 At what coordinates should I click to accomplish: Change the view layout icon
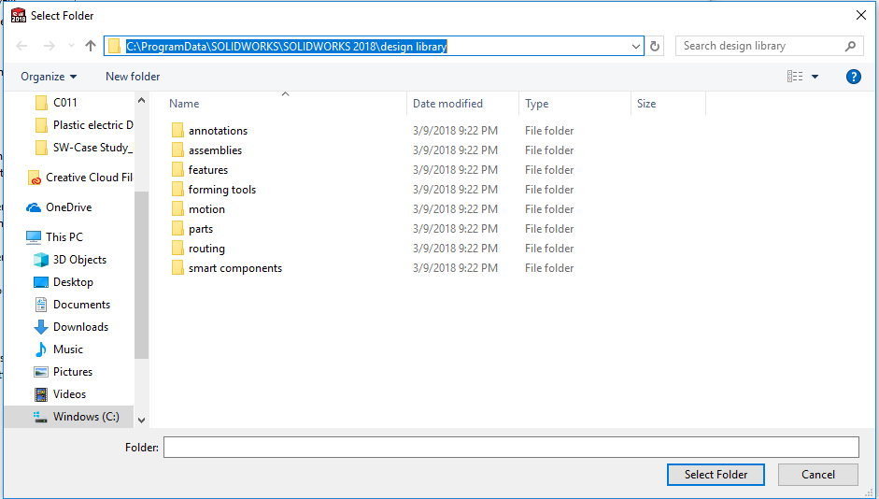tap(795, 77)
